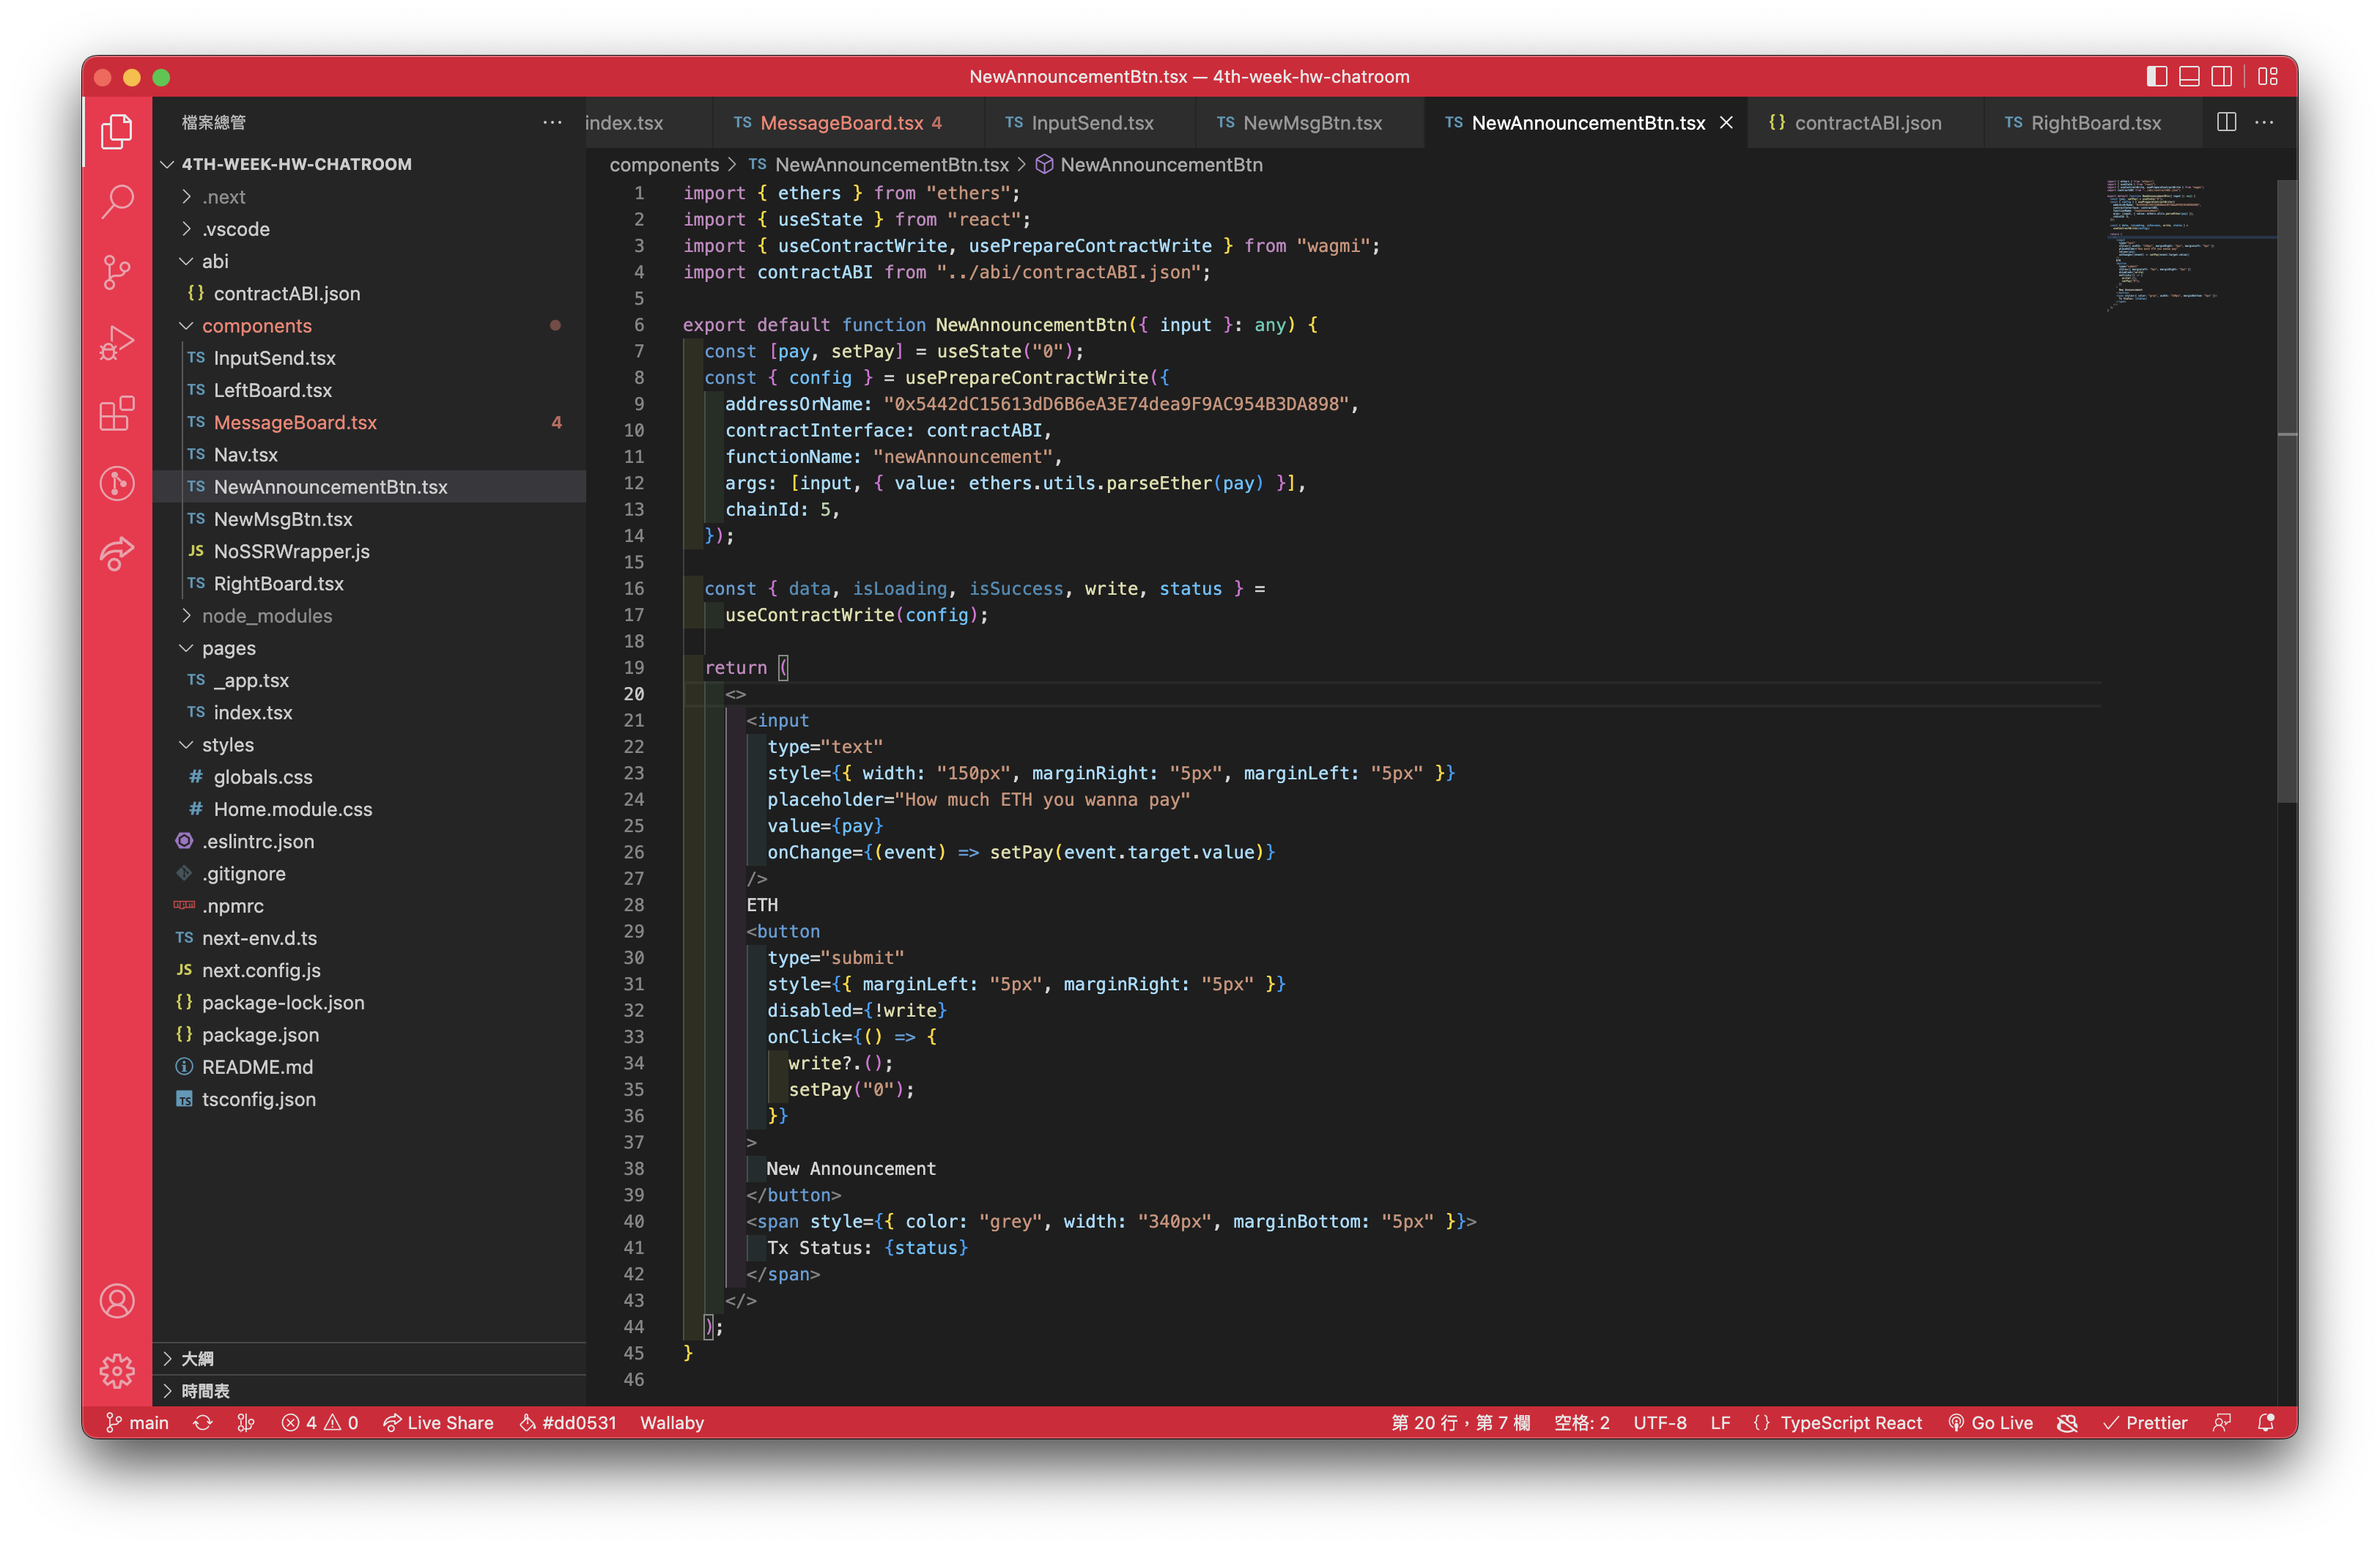This screenshot has width=2380, height=1547.
Task: Open LeftBoard.tsx in the file explorer
Action: 272,390
